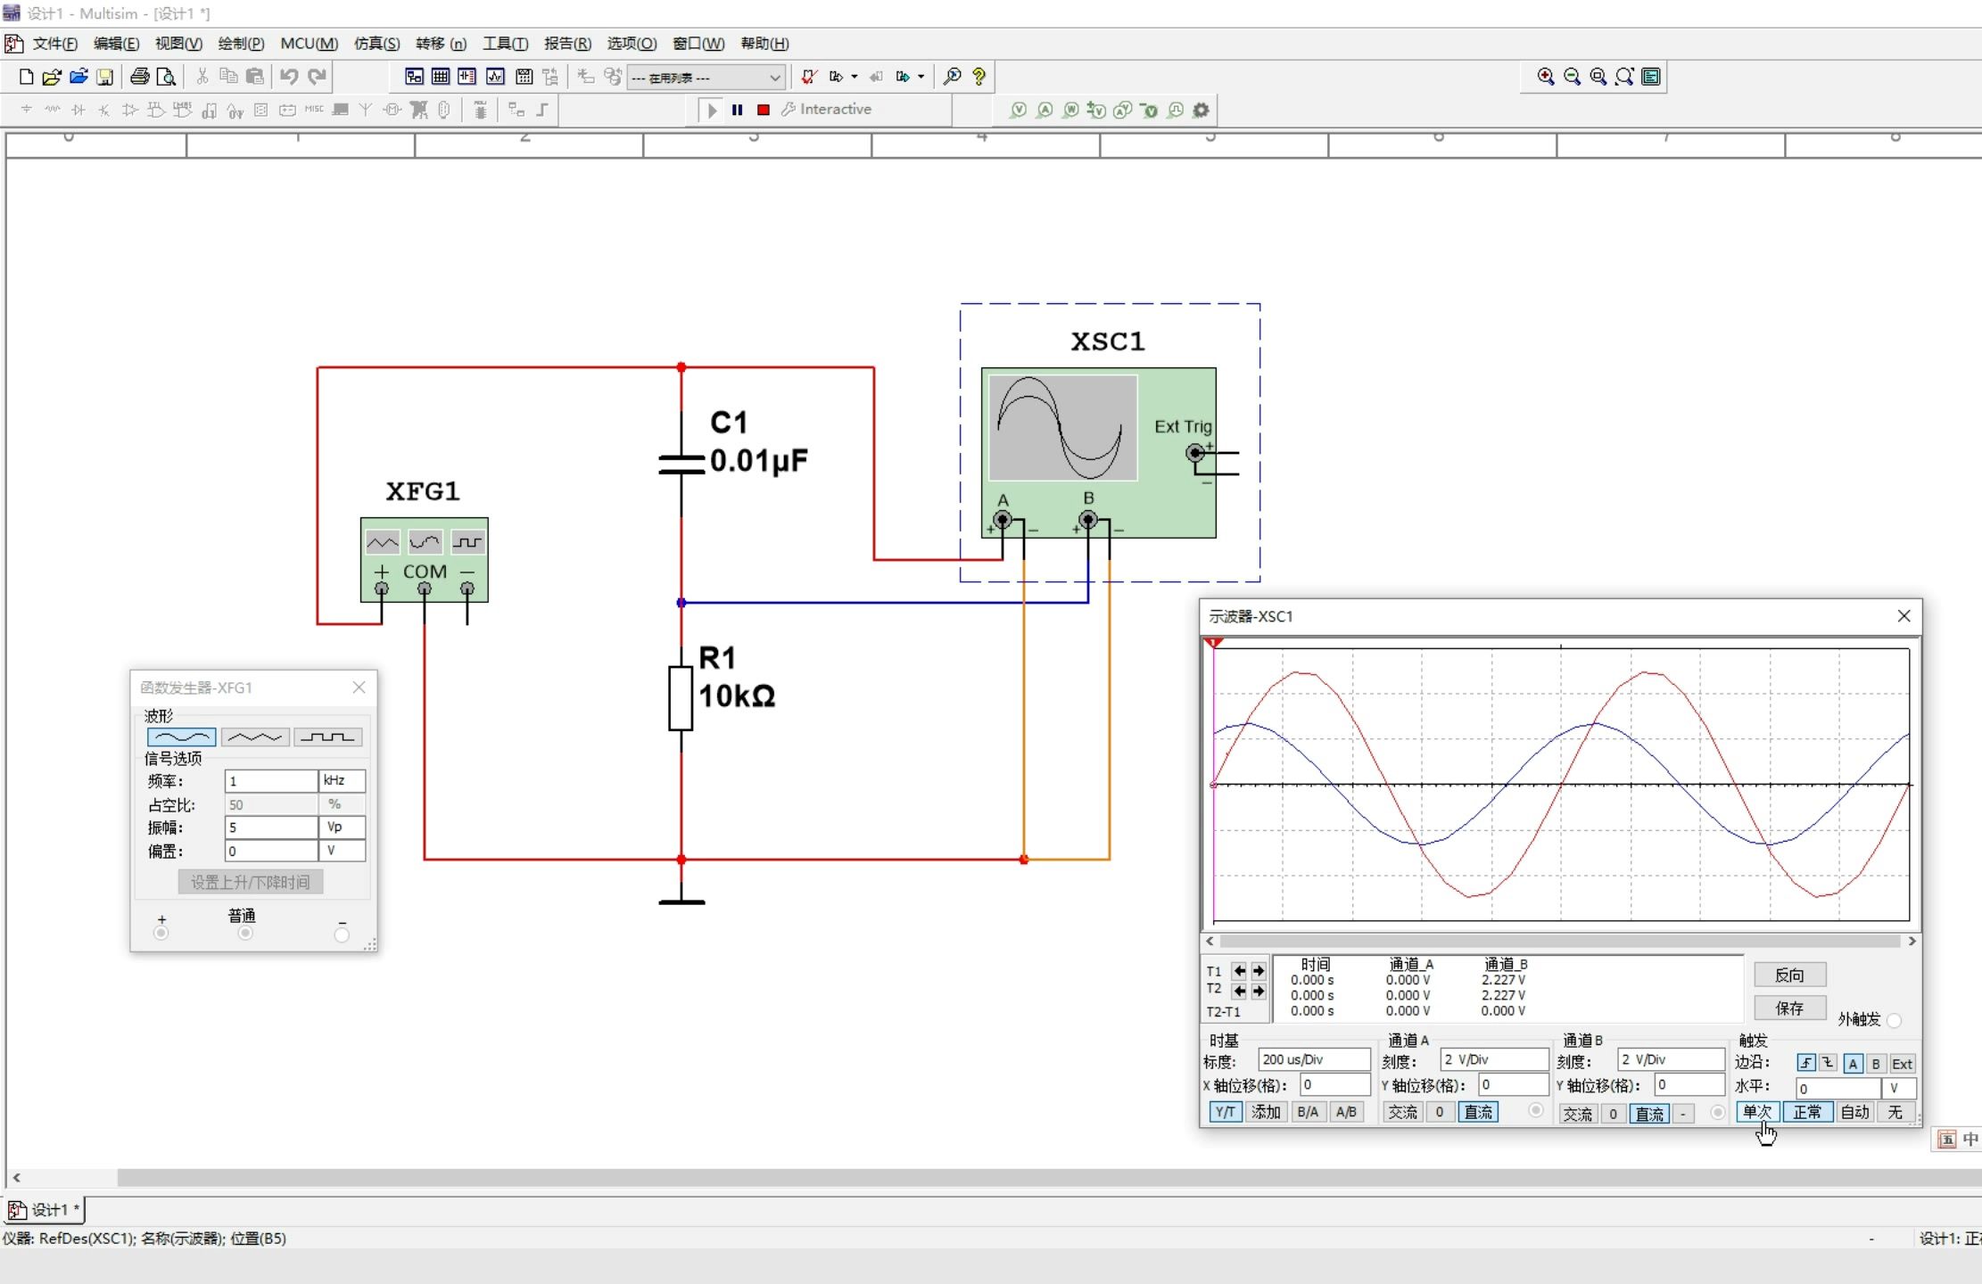
Task: Select triangle waveform in function generator
Action: pos(254,737)
